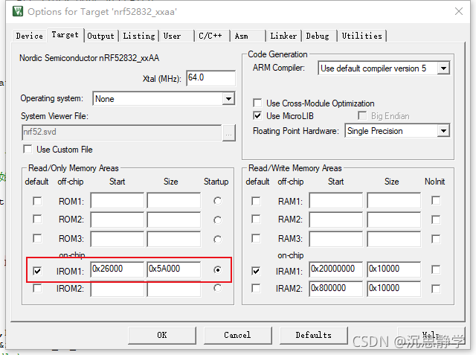Click the RAM2 Size field
The width and height of the screenshot is (476, 355).
coord(394,220)
